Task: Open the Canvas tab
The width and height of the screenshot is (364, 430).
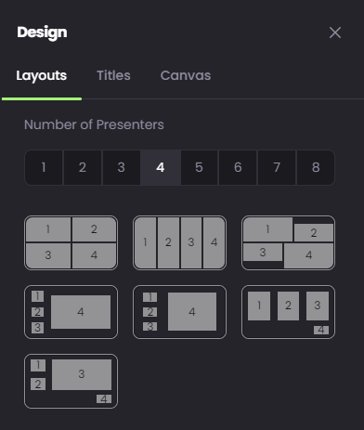Action: coord(186,75)
